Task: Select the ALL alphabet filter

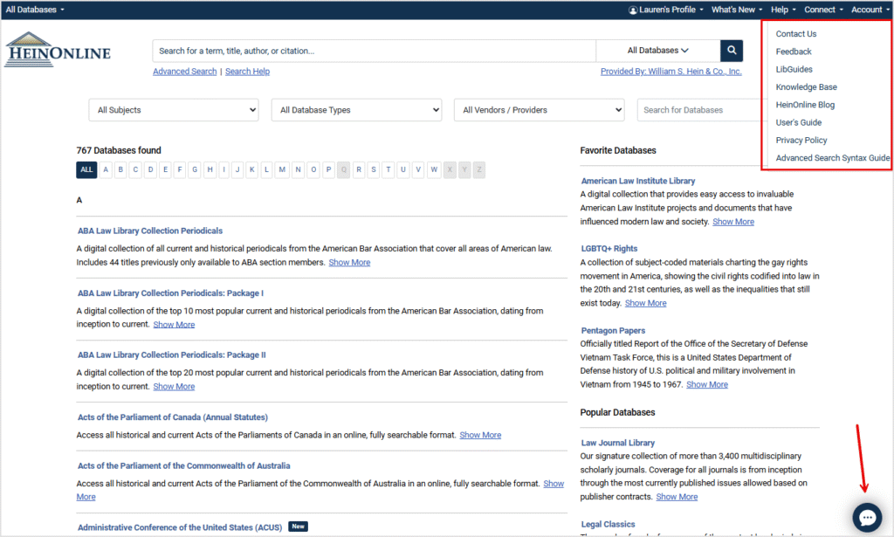Action: coord(86,169)
